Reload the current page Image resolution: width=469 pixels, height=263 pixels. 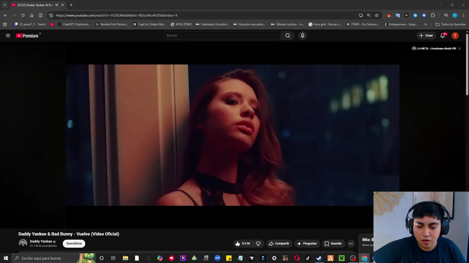tap(23, 15)
